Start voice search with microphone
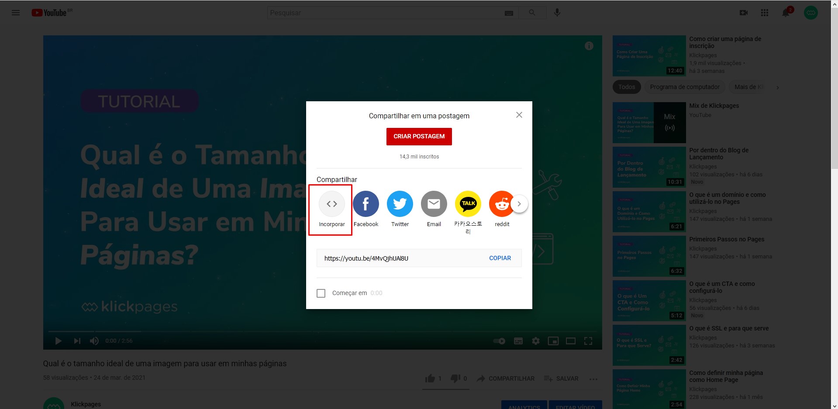Image resolution: width=838 pixels, height=409 pixels. (x=557, y=13)
